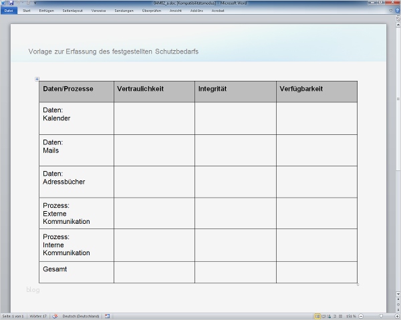This screenshot has width=401, height=320.
Task: Expand the ribbon with the chevron button
Action: [x=390, y=11]
